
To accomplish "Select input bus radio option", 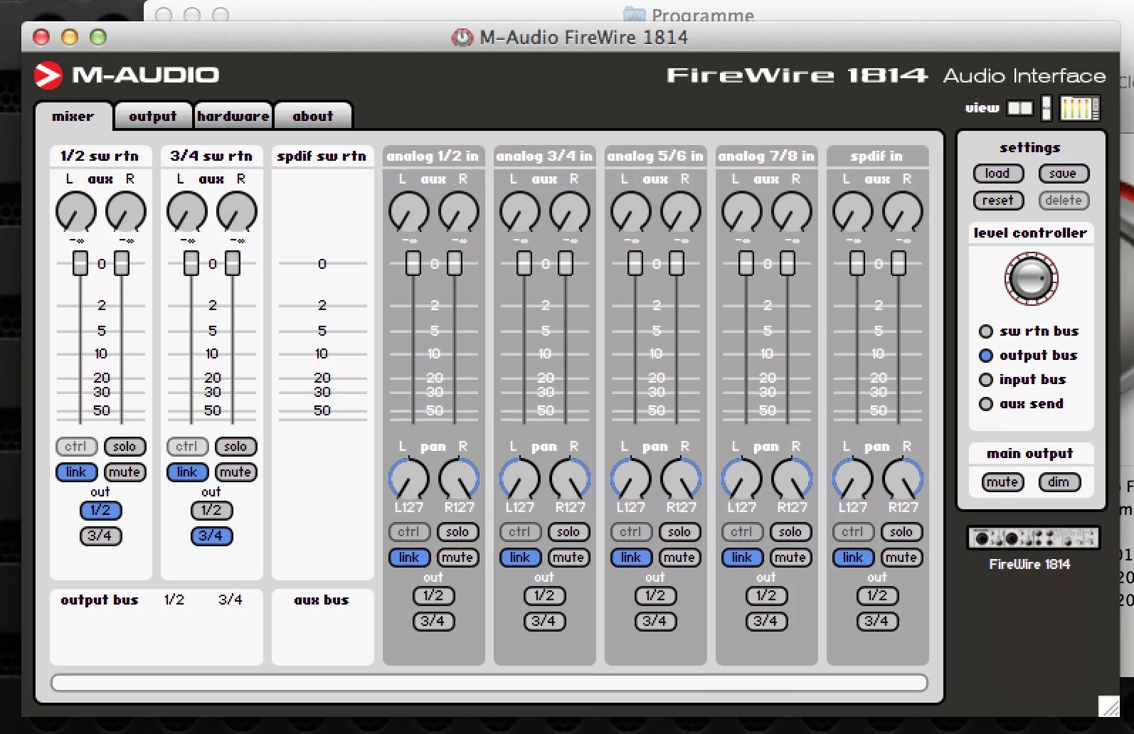I will (986, 380).
